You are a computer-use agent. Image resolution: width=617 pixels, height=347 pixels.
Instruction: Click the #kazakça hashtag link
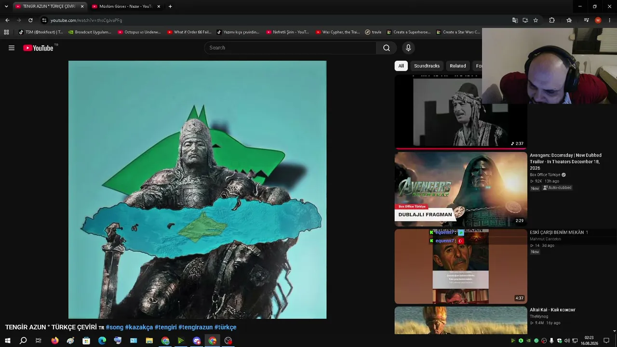tap(139, 327)
